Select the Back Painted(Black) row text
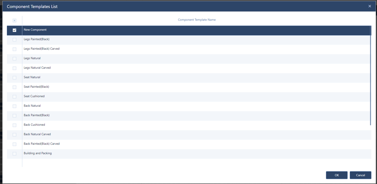Viewport: 377px width, 184px height. [36, 115]
